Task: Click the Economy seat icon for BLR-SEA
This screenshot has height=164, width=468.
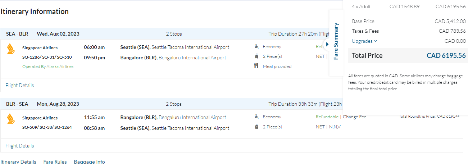Action: click(256, 117)
